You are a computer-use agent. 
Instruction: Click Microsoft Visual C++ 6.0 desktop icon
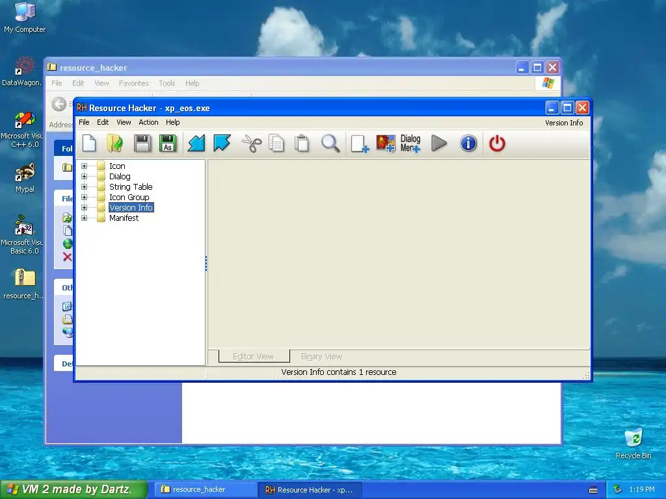pos(22,129)
